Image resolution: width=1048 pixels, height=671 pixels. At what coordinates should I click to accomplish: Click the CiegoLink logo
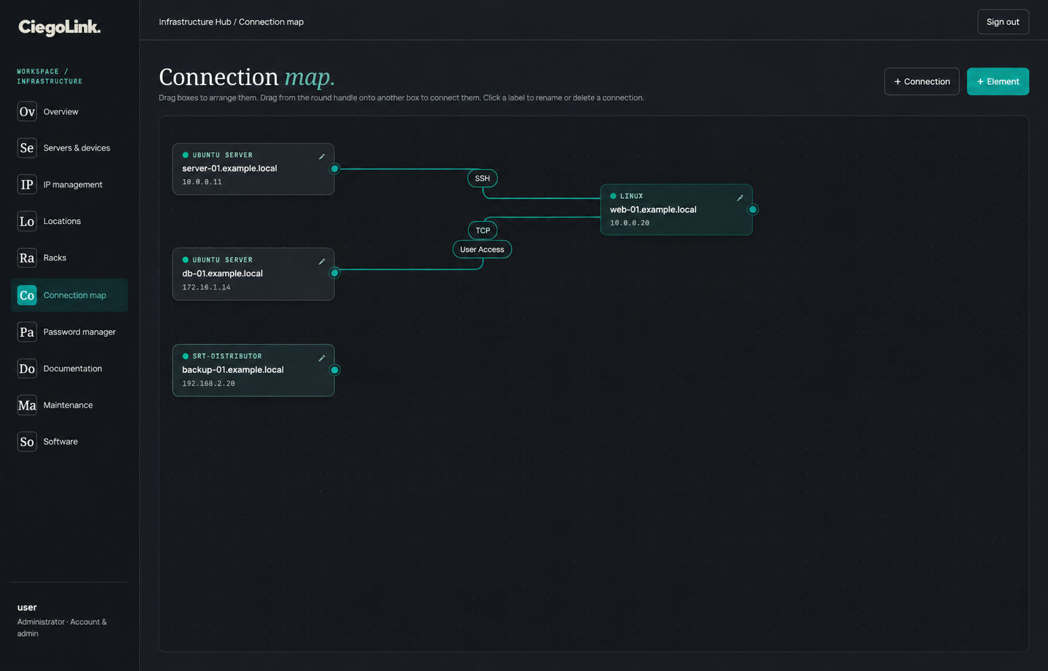point(60,27)
